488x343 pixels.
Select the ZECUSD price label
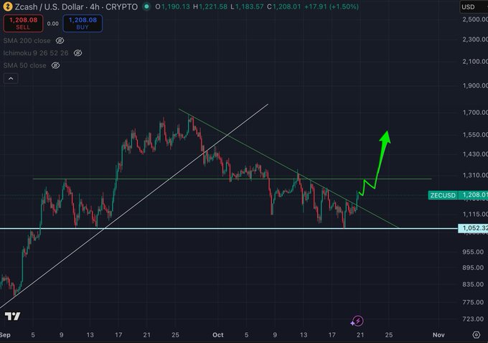point(443,195)
